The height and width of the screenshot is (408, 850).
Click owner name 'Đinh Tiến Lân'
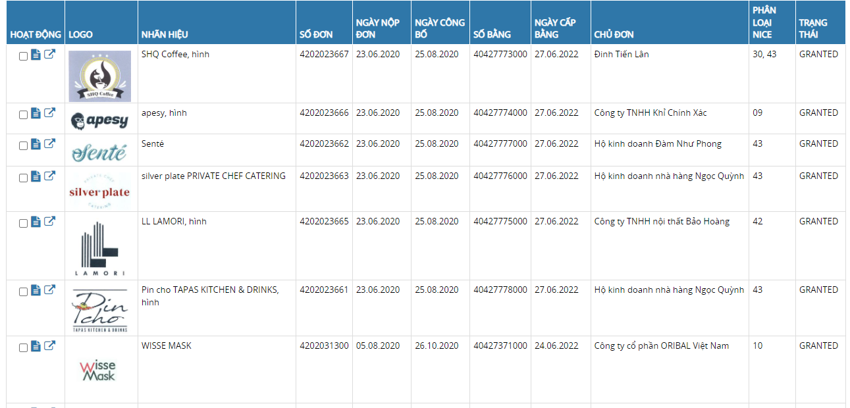[621, 54]
